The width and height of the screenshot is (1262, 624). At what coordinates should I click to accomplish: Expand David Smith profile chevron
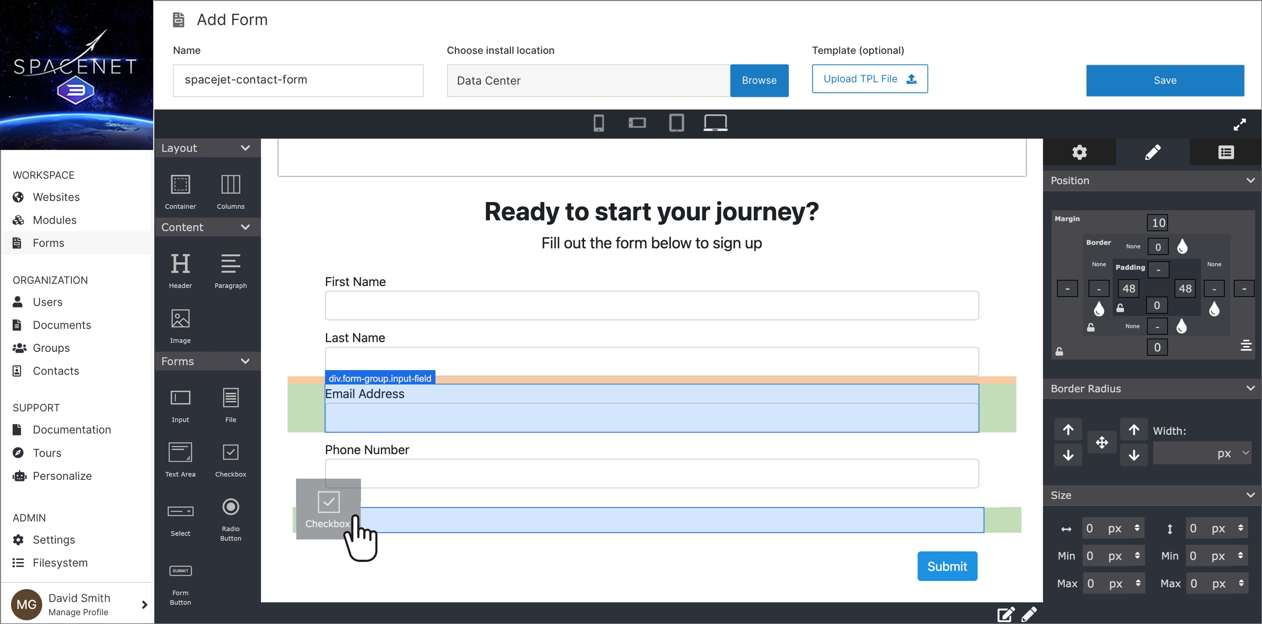tap(145, 604)
